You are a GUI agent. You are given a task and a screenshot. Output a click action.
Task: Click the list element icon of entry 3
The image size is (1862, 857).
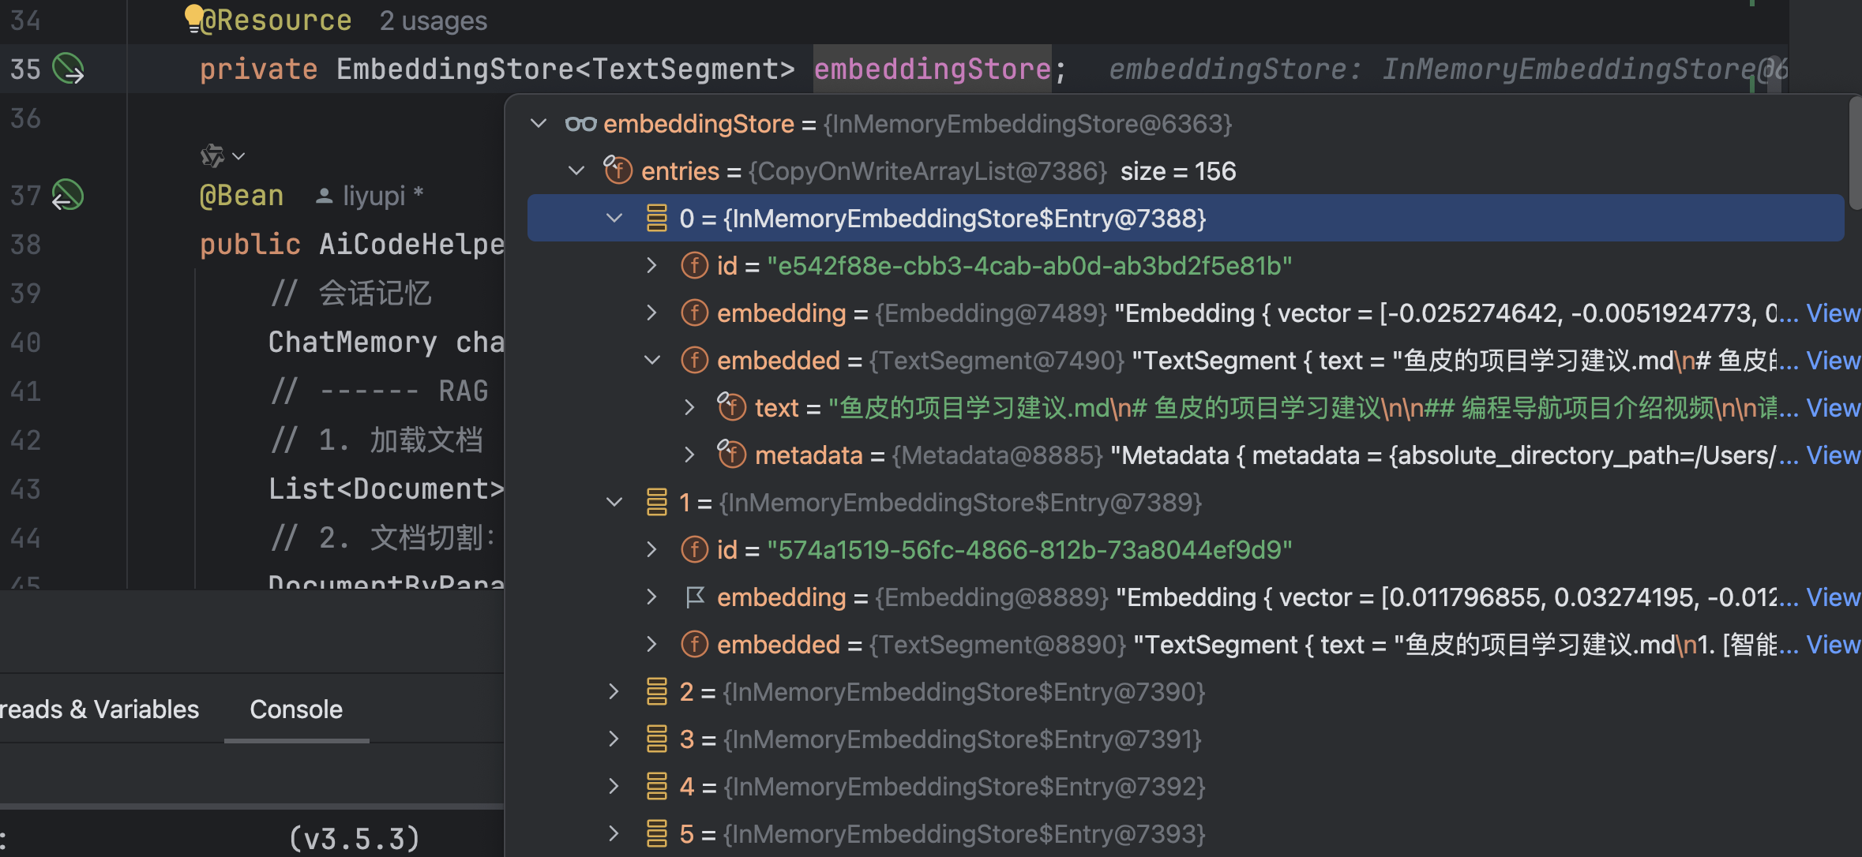point(656,739)
